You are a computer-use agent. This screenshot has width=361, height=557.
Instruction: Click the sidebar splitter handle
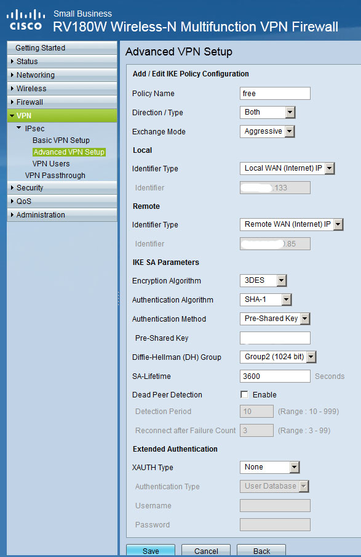pyautogui.click(x=119, y=298)
